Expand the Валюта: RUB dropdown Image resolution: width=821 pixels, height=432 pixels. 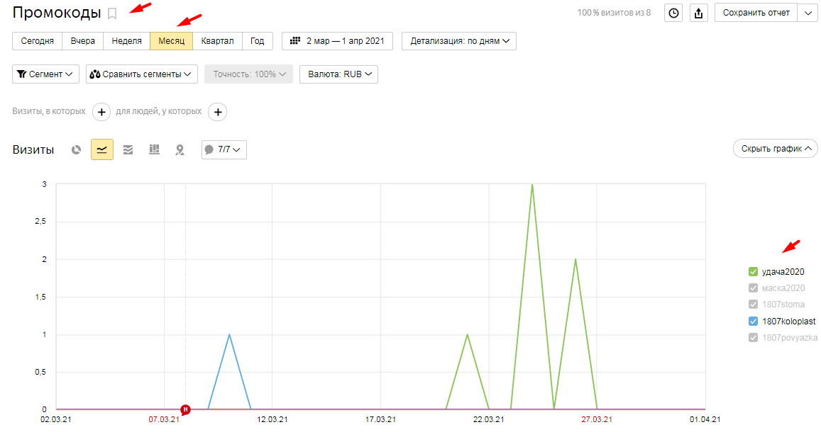(x=338, y=74)
